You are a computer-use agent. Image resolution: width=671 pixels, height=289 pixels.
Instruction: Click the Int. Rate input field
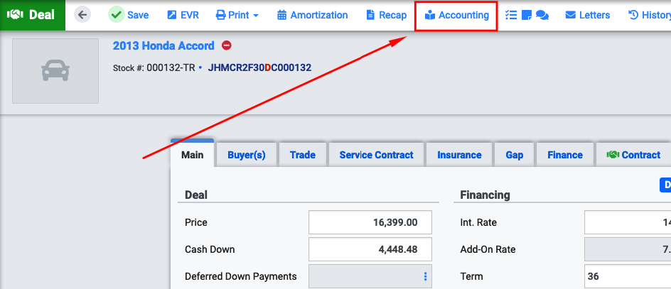pos(628,222)
